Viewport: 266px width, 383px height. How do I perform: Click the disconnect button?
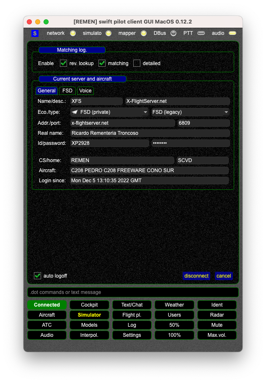point(196,276)
